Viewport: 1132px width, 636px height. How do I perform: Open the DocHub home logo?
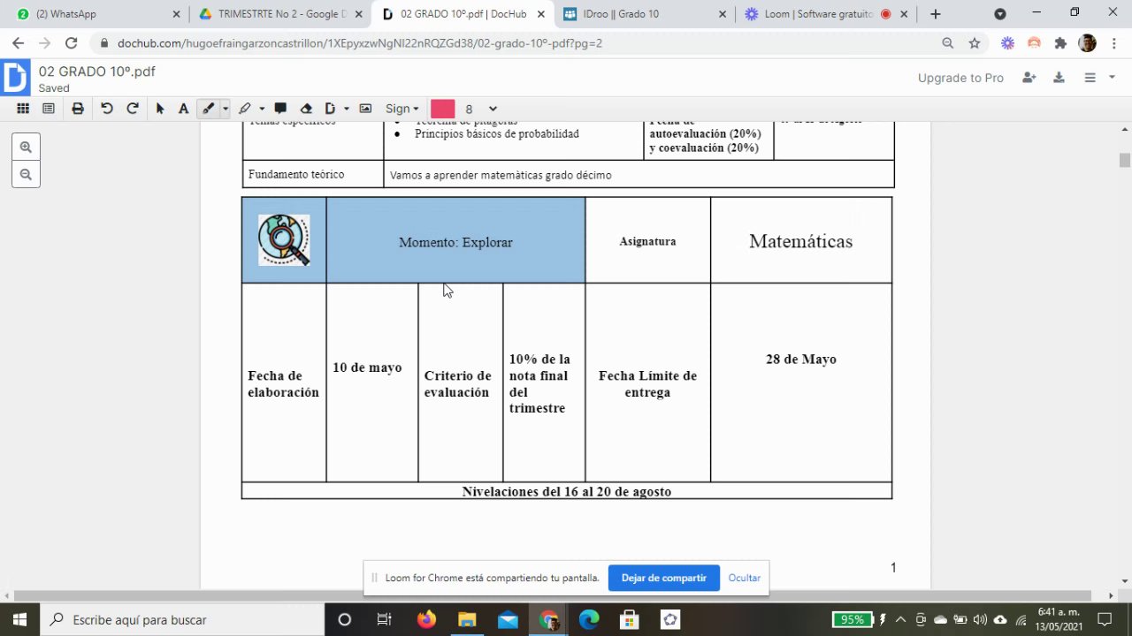point(15,78)
